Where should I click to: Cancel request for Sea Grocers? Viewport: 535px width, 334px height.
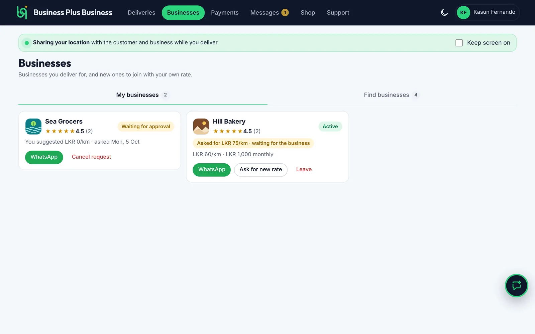point(91,157)
